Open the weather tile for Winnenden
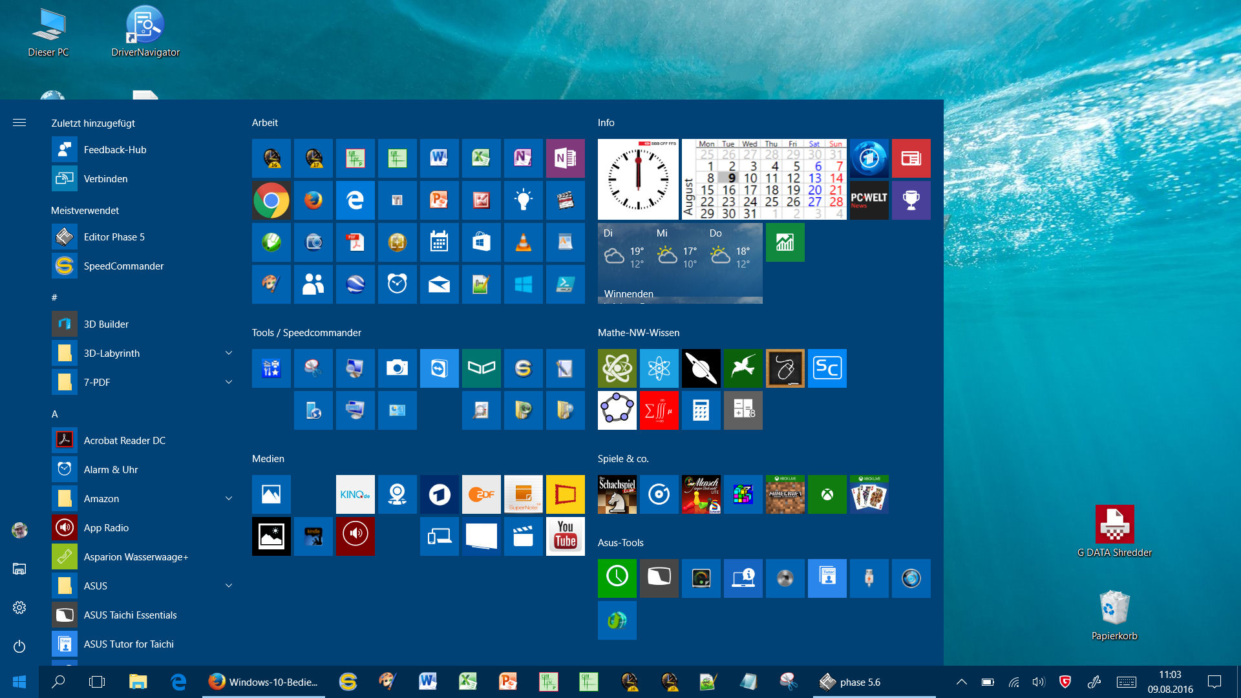Viewport: 1241px width, 698px height. point(680,263)
